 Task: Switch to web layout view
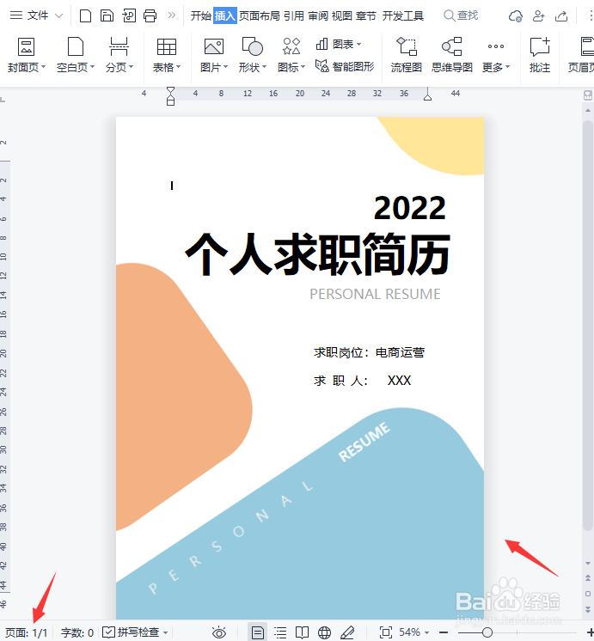[x=324, y=632]
